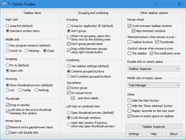The height and width of the screenshot is (140, 186).
Task: Select Pin to (default) under Dropping
Action: click(x=8, y=65)
